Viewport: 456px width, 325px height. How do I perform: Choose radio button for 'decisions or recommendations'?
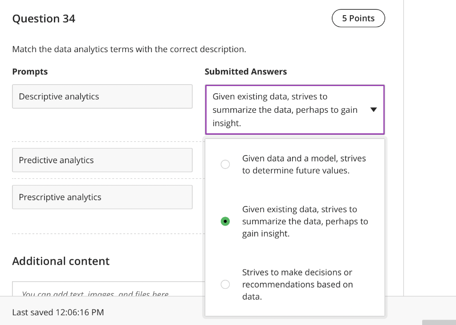[x=225, y=284]
